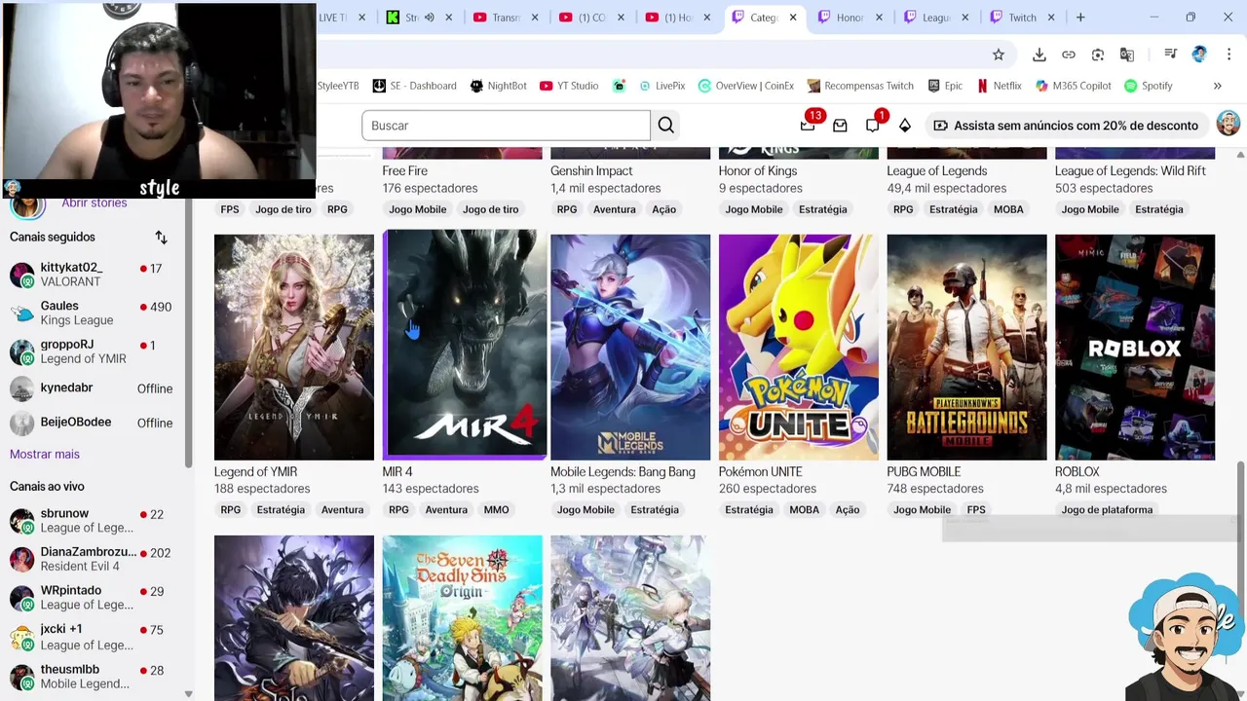1247x701 pixels.
Task: Open Mobile Legends: Bang Bang title link
Action: click(623, 472)
